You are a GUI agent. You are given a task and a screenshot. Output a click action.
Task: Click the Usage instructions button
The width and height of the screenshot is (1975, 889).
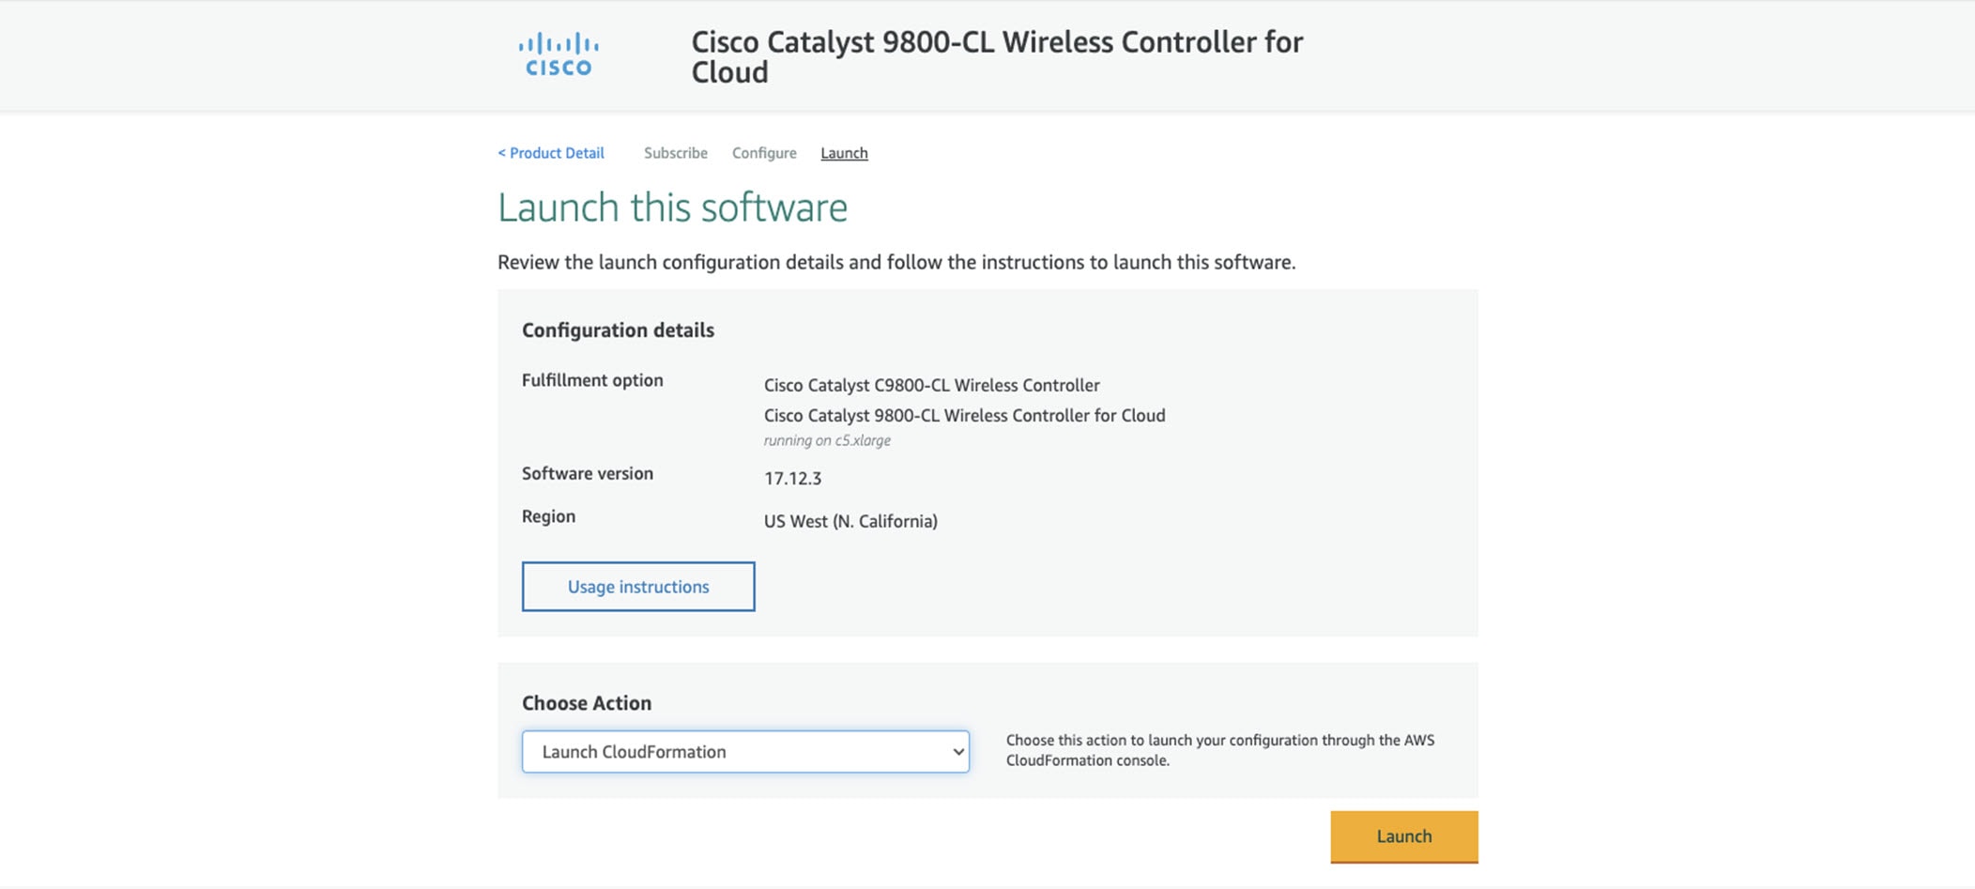click(x=638, y=587)
